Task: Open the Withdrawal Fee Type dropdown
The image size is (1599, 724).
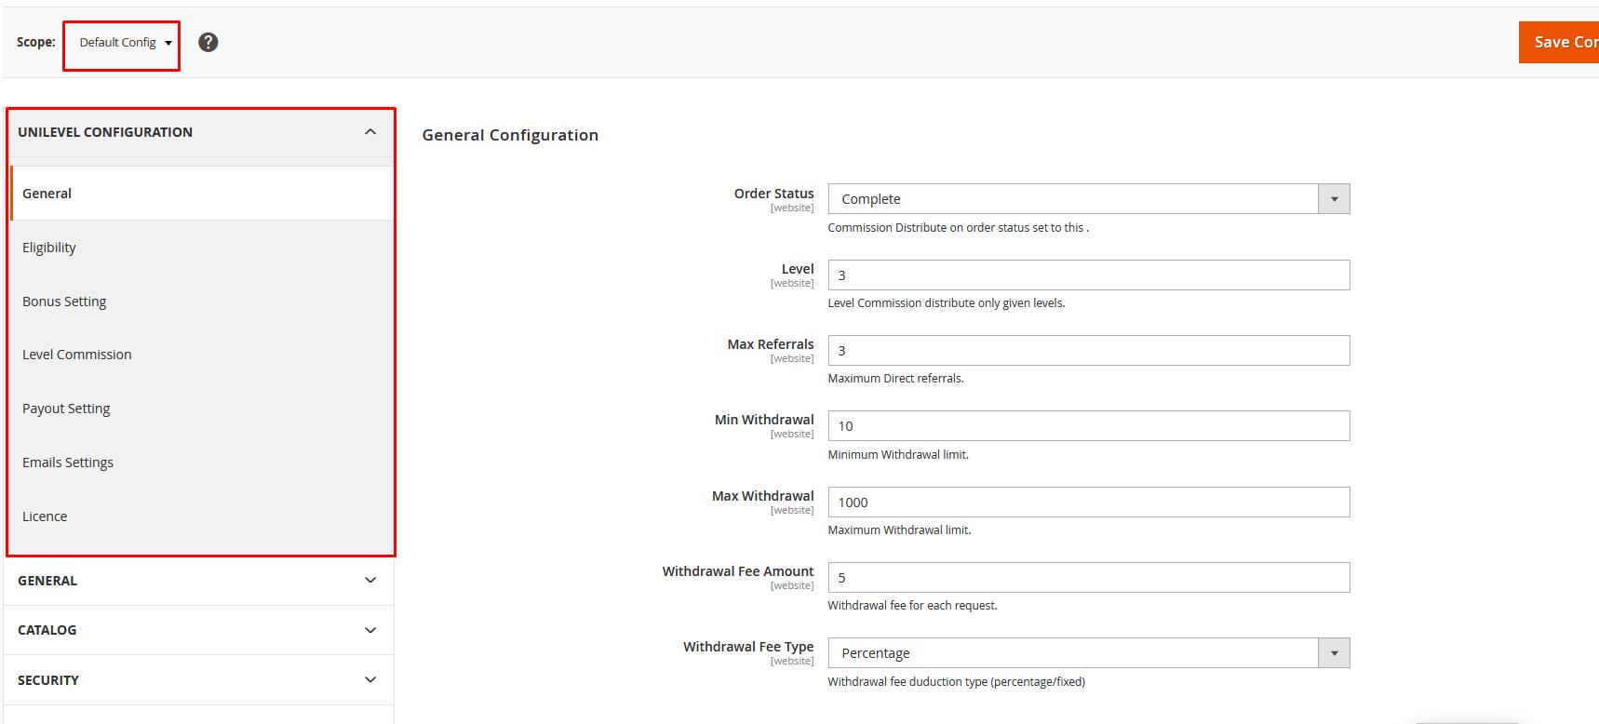Action: [x=1088, y=653]
